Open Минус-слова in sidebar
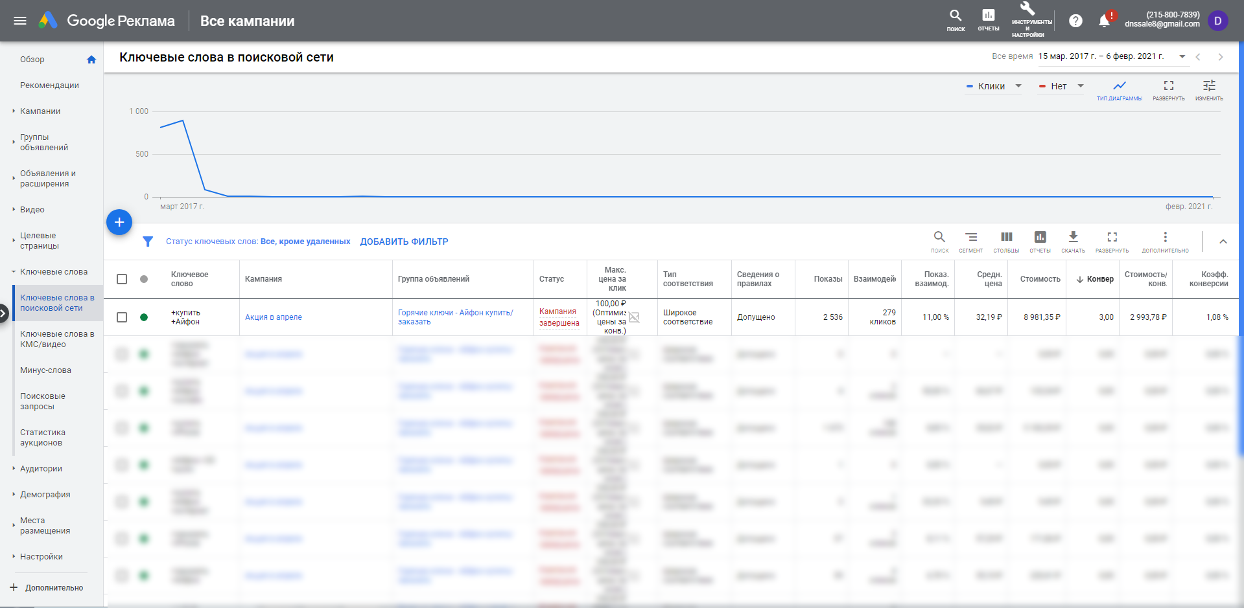 click(45, 370)
